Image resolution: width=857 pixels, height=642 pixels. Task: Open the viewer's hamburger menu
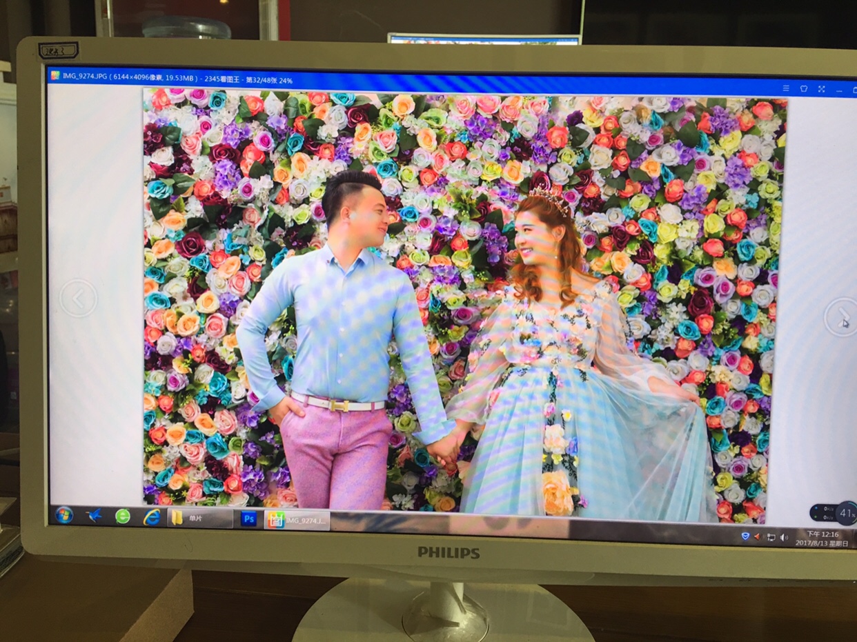click(786, 88)
